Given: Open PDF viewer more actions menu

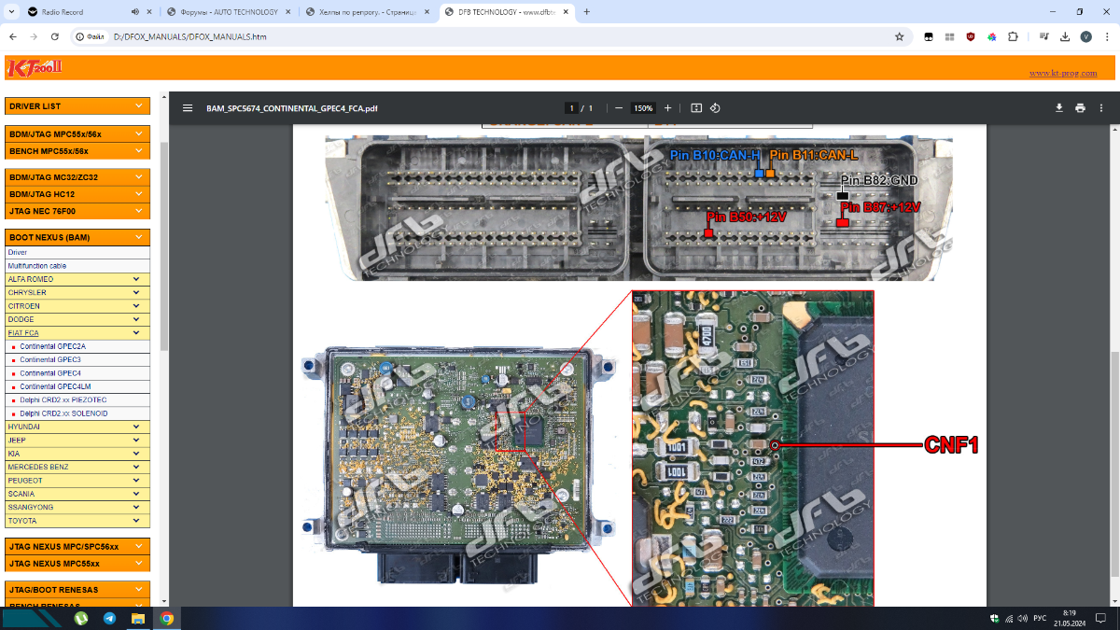Looking at the screenshot, I should click(1101, 108).
